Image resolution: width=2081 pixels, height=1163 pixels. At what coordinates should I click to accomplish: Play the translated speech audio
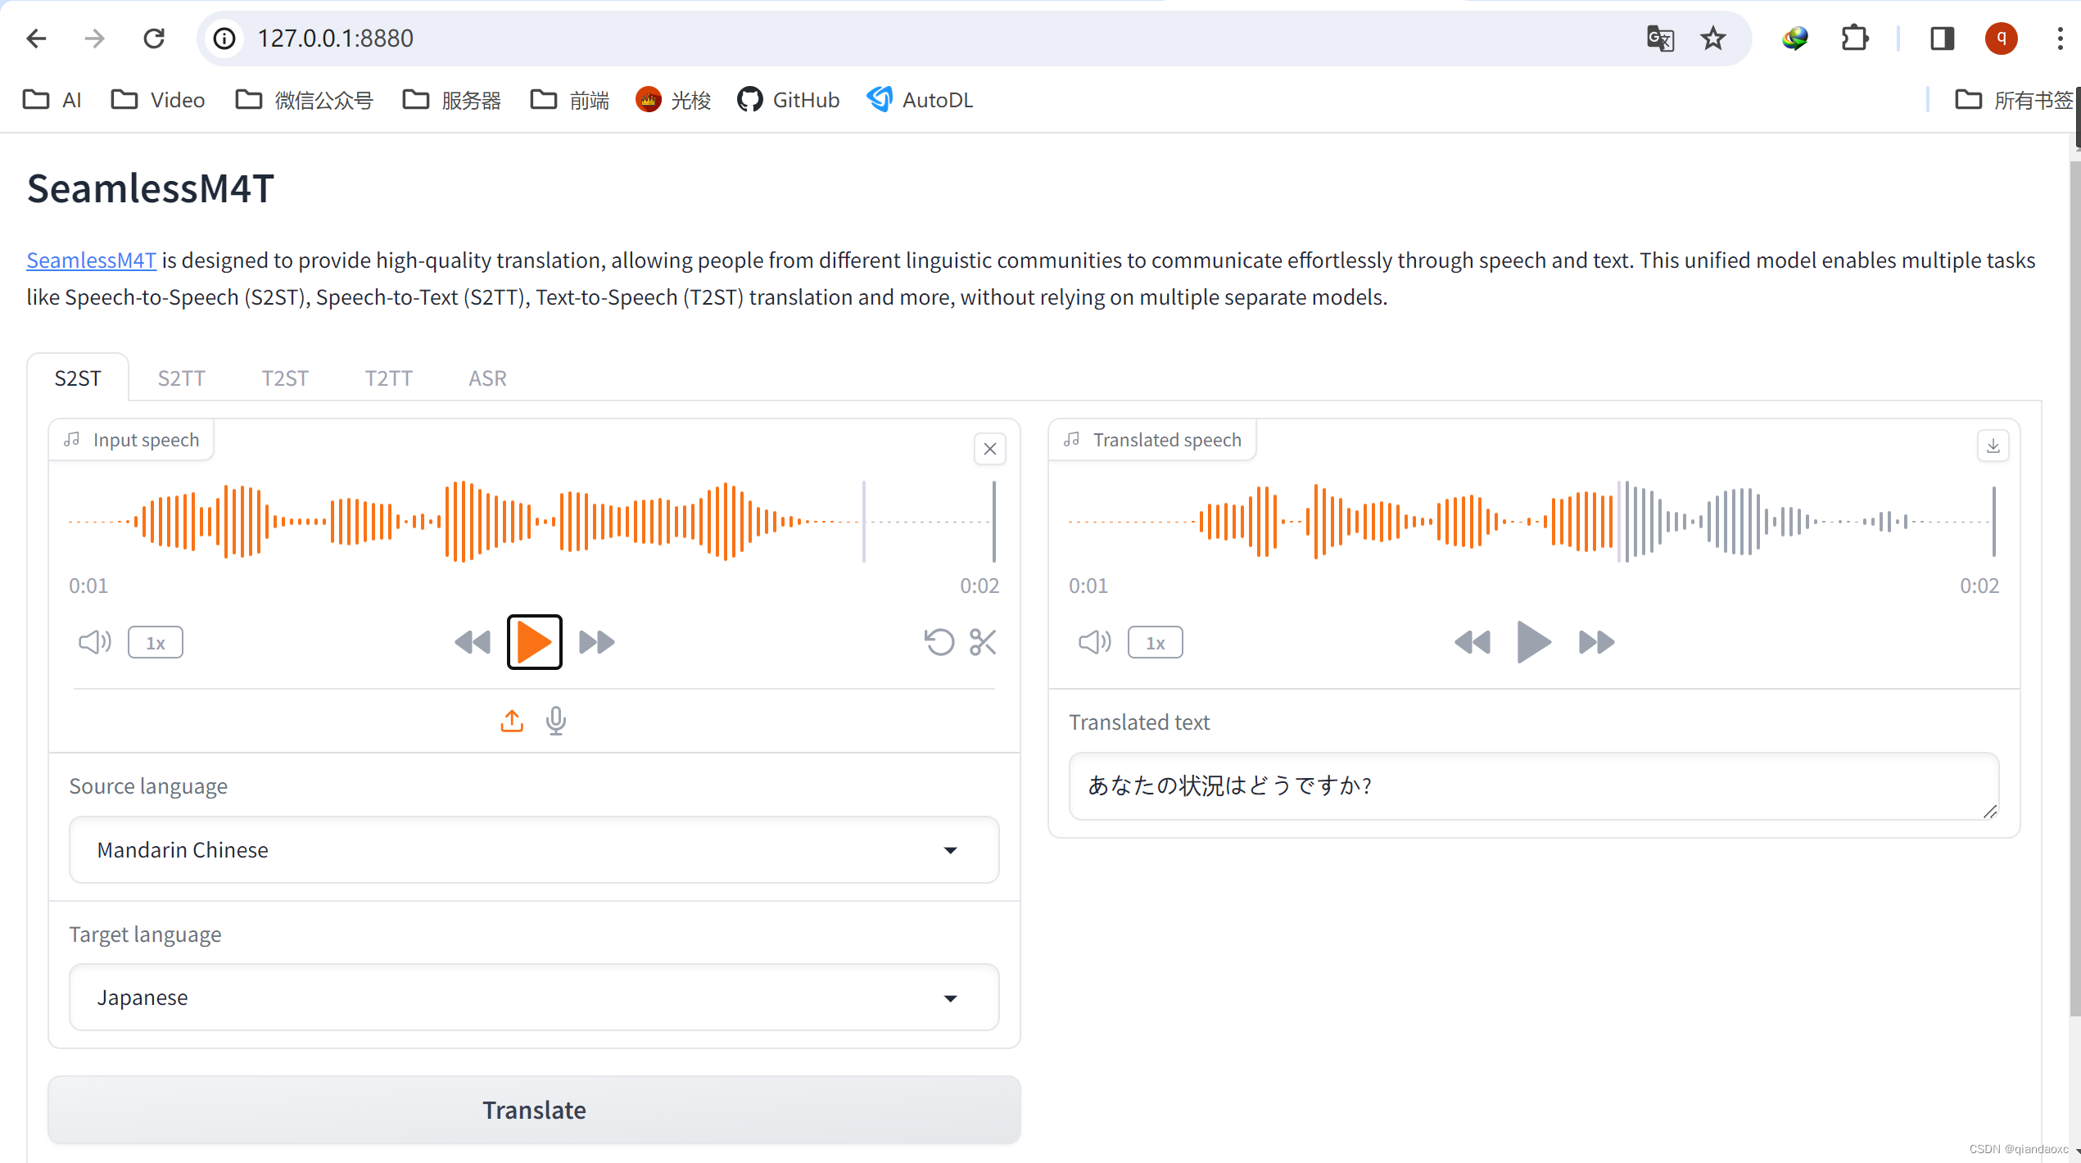point(1533,642)
